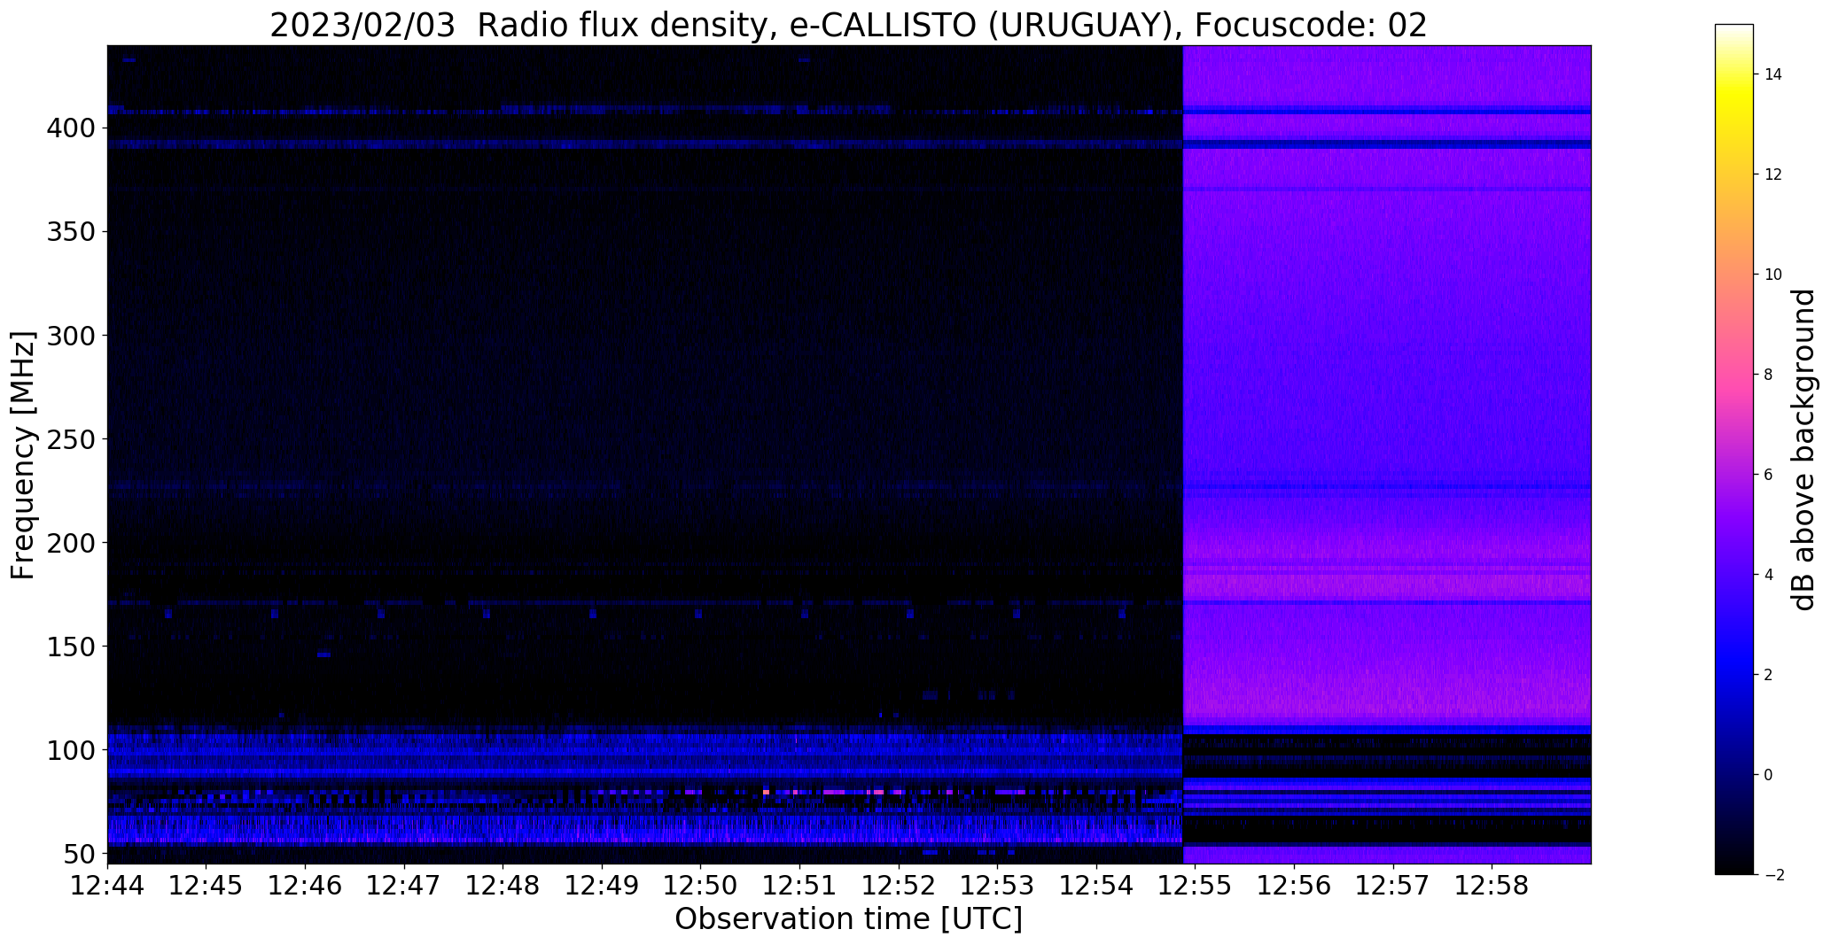Click the colorbar tick label 8
Viewport: 1831px width, 945px height.
click(1769, 375)
